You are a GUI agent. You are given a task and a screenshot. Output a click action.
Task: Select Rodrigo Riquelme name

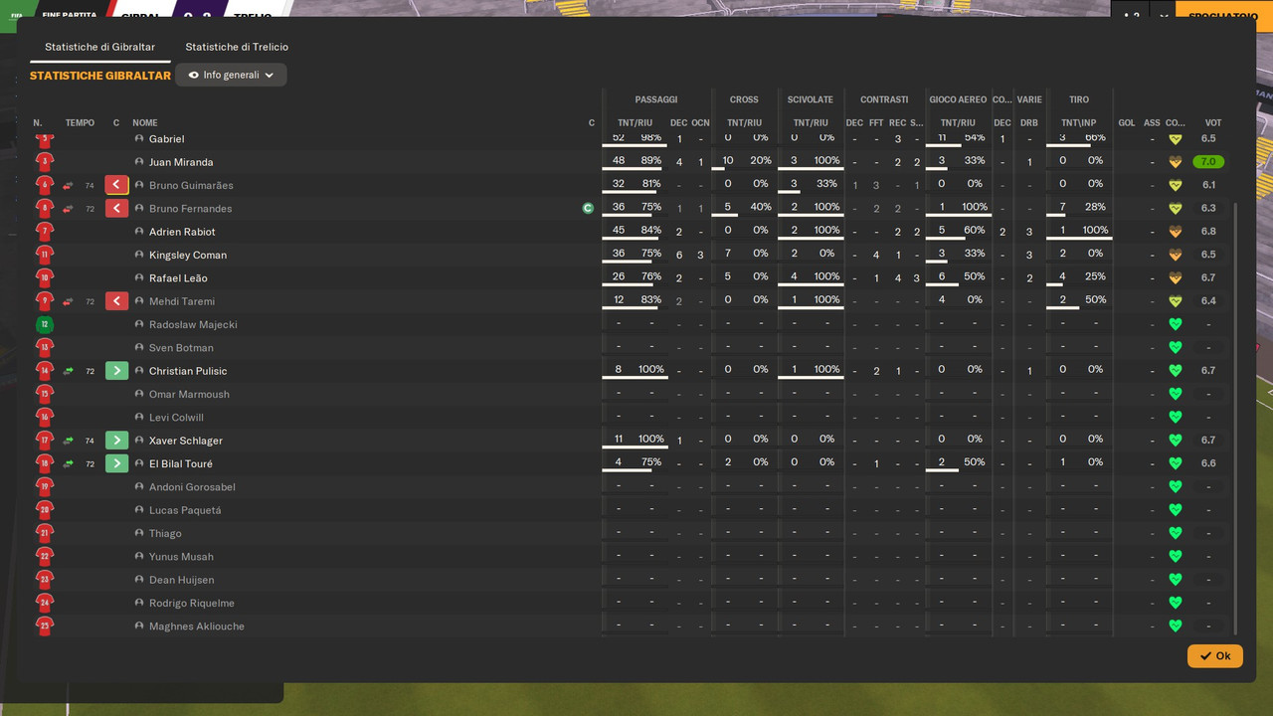192,603
